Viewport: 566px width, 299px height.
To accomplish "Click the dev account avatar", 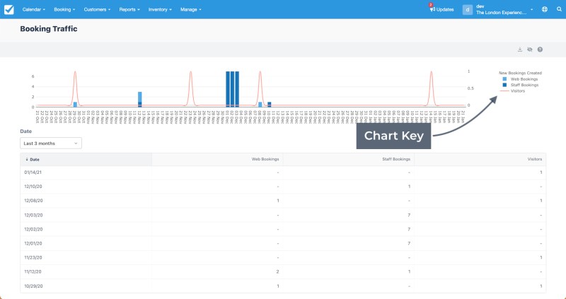I will click(x=468, y=10).
